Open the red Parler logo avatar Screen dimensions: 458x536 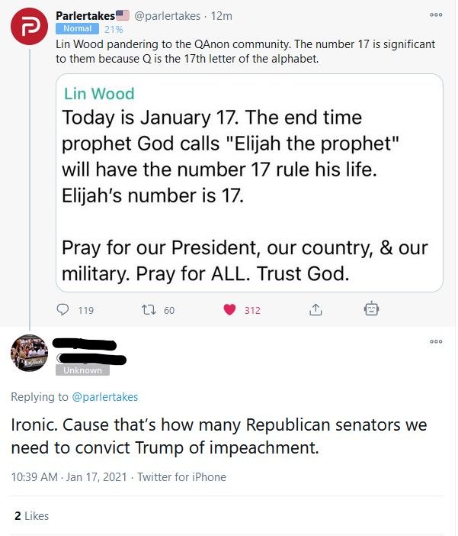click(x=30, y=26)
